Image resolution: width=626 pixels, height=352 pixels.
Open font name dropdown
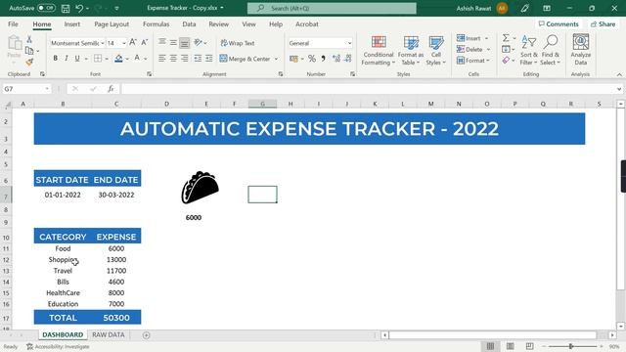tap(103, 43)
